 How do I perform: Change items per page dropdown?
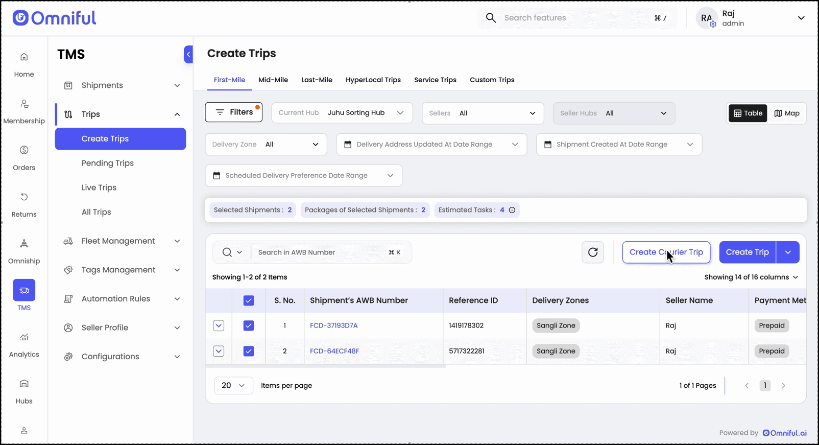[x=233, y=386]
